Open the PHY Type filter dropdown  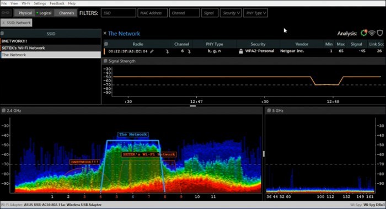(x=255, y=13)
